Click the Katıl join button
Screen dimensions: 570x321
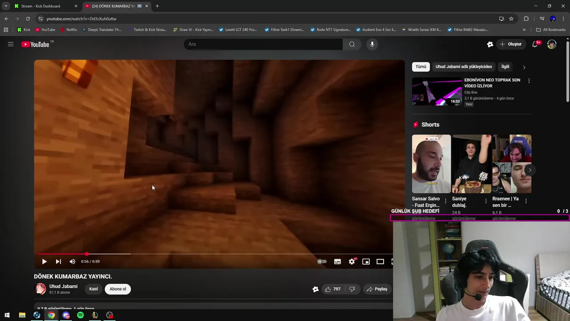(94, 289)
